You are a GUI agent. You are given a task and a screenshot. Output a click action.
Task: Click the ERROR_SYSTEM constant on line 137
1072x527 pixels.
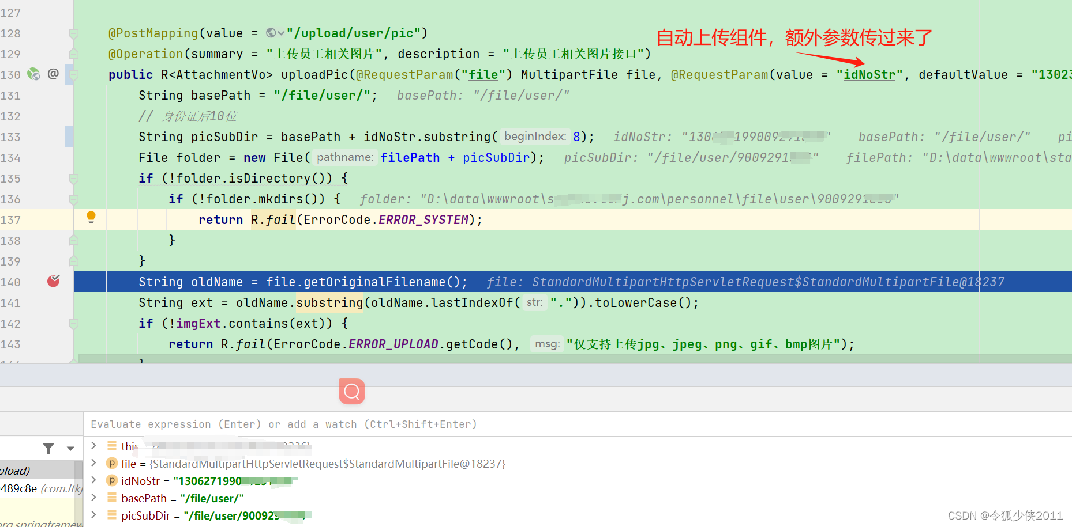(423, 220)
